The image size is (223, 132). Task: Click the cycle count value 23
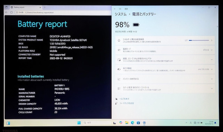tap(56, 112)
